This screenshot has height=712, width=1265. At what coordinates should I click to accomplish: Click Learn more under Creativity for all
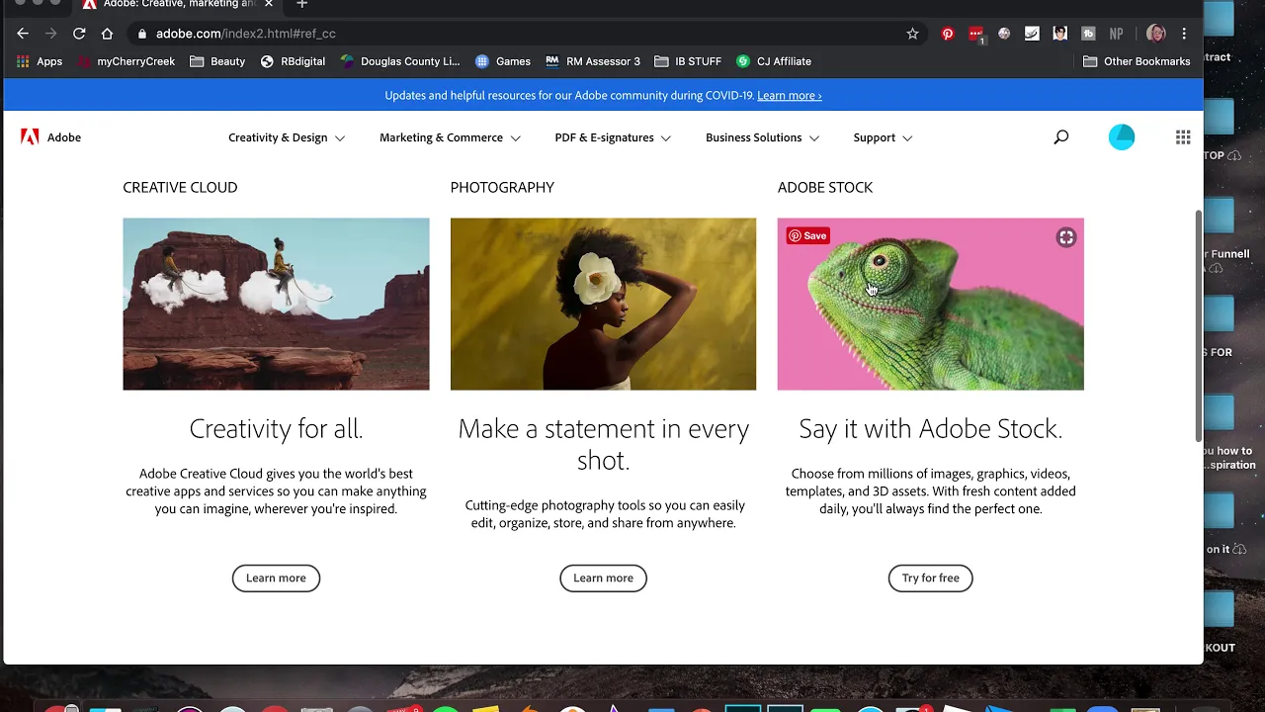pos(276,578)
